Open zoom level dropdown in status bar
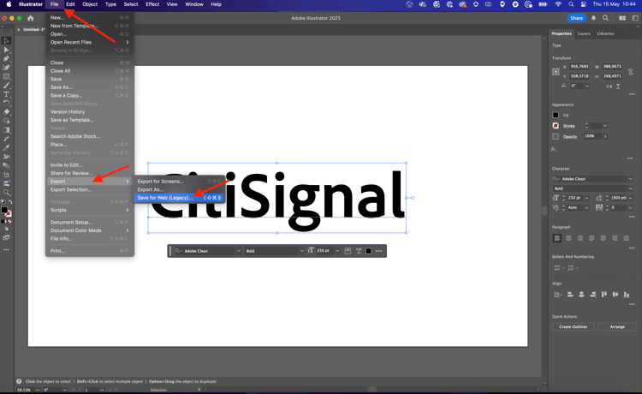This screenshot has height=394, width=642. pos(38,390)
